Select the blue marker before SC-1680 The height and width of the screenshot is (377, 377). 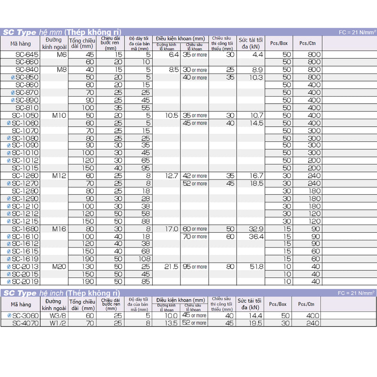pyautogui.click(x=9, y=229)
